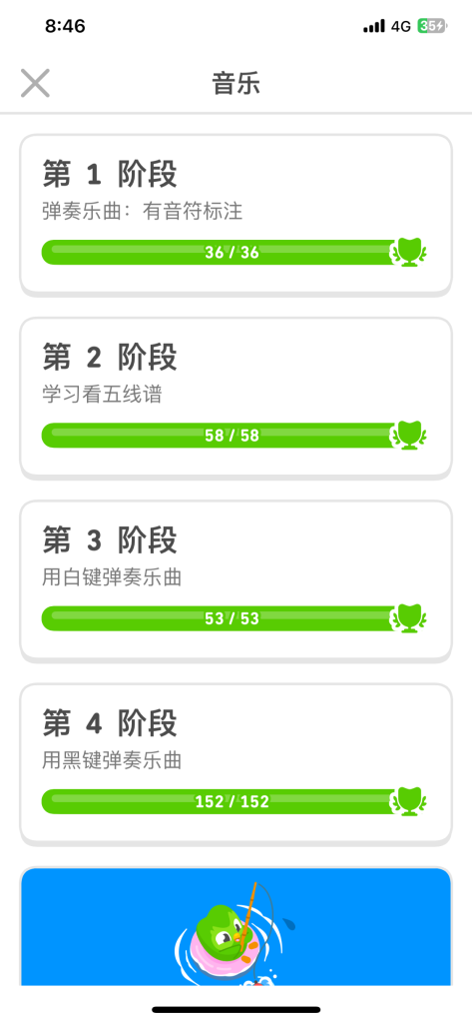Close the 音乐 course sections screen
472x1023 pixels.
tap(35, 84)
